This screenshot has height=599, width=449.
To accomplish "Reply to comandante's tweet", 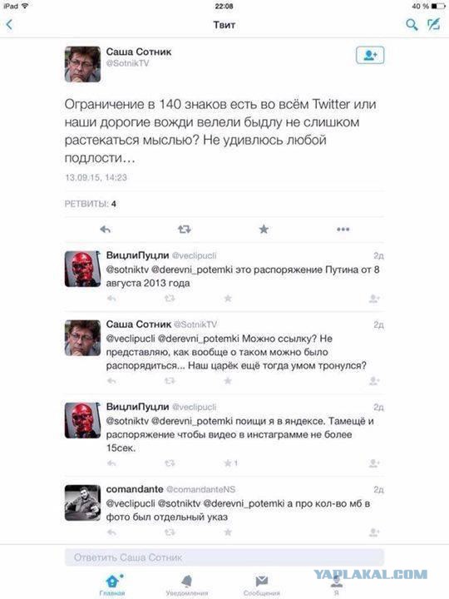I will coord(111,532).
